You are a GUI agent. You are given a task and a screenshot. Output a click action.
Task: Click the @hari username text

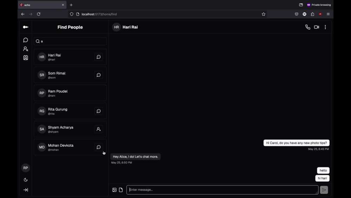52,60
